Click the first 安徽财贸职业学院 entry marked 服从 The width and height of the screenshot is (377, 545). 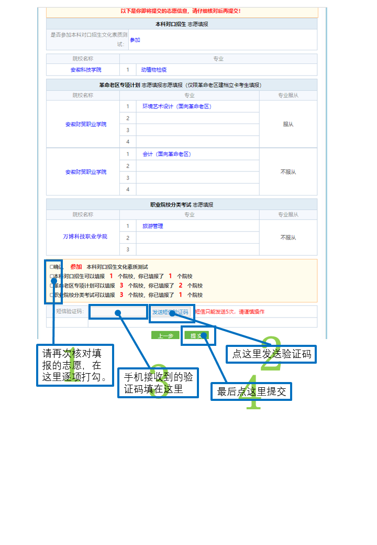[x=86, y=125]
